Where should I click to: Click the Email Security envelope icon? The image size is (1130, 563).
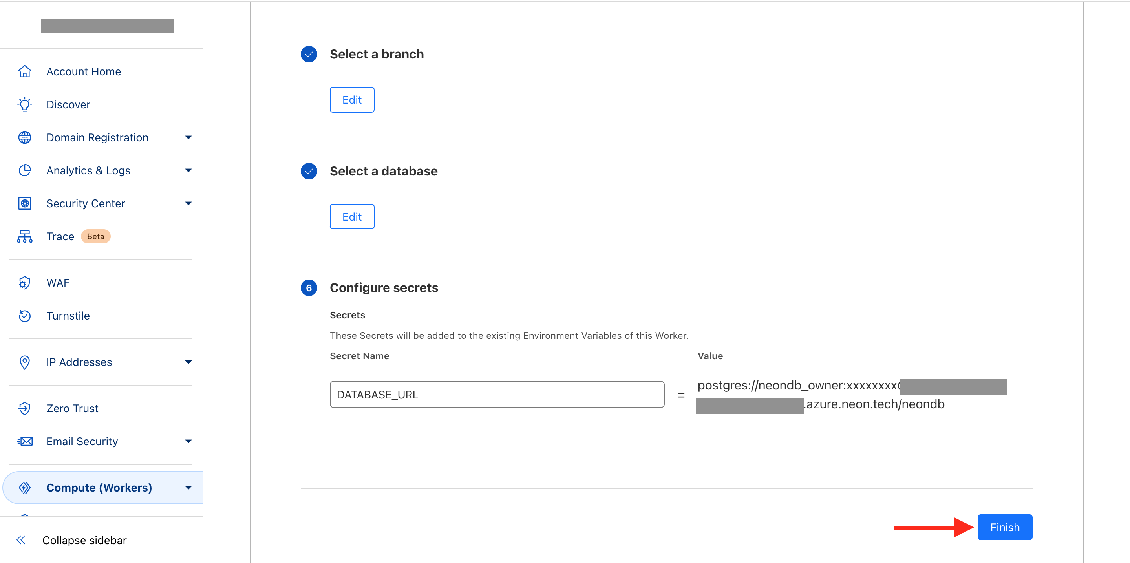click(x=25, y=441)
